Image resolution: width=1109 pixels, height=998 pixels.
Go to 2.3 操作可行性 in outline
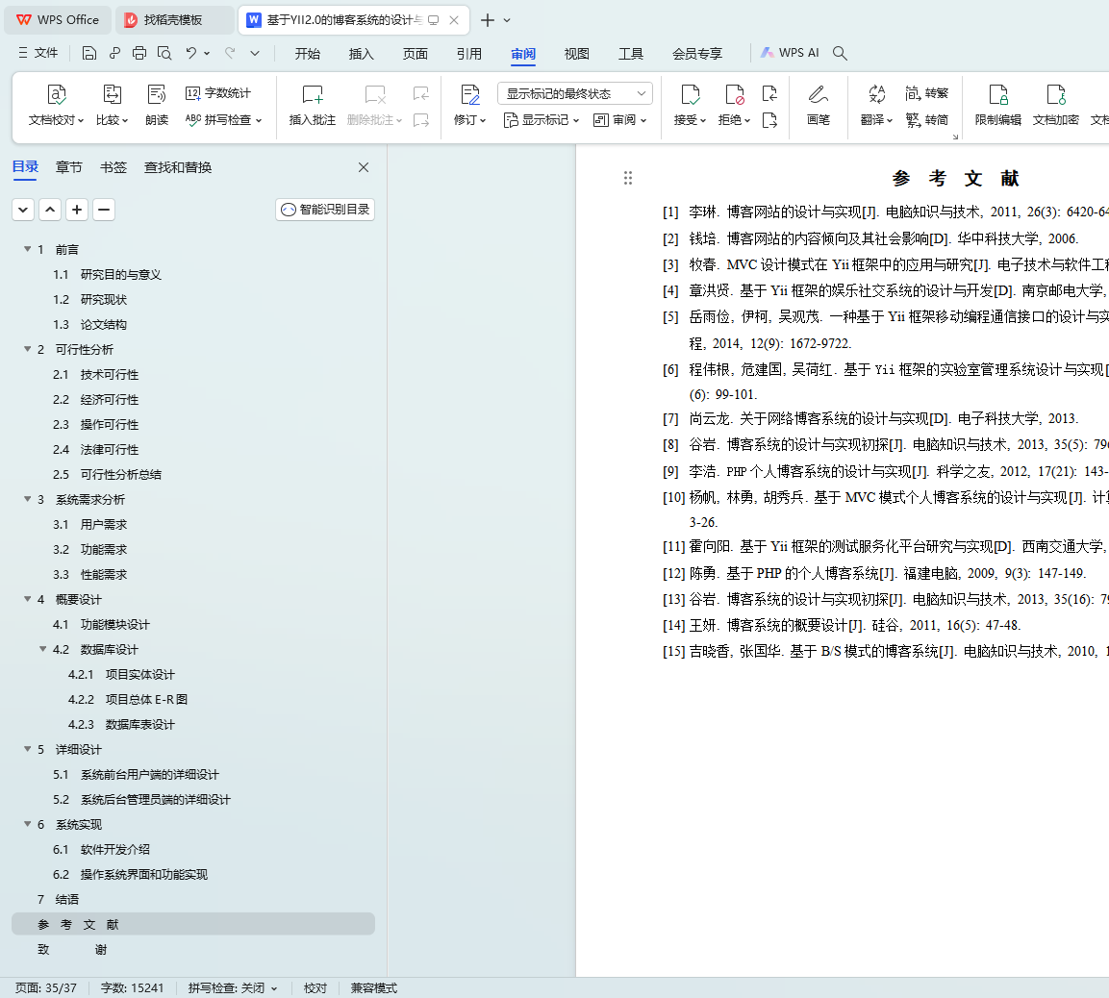pos(95,424)
